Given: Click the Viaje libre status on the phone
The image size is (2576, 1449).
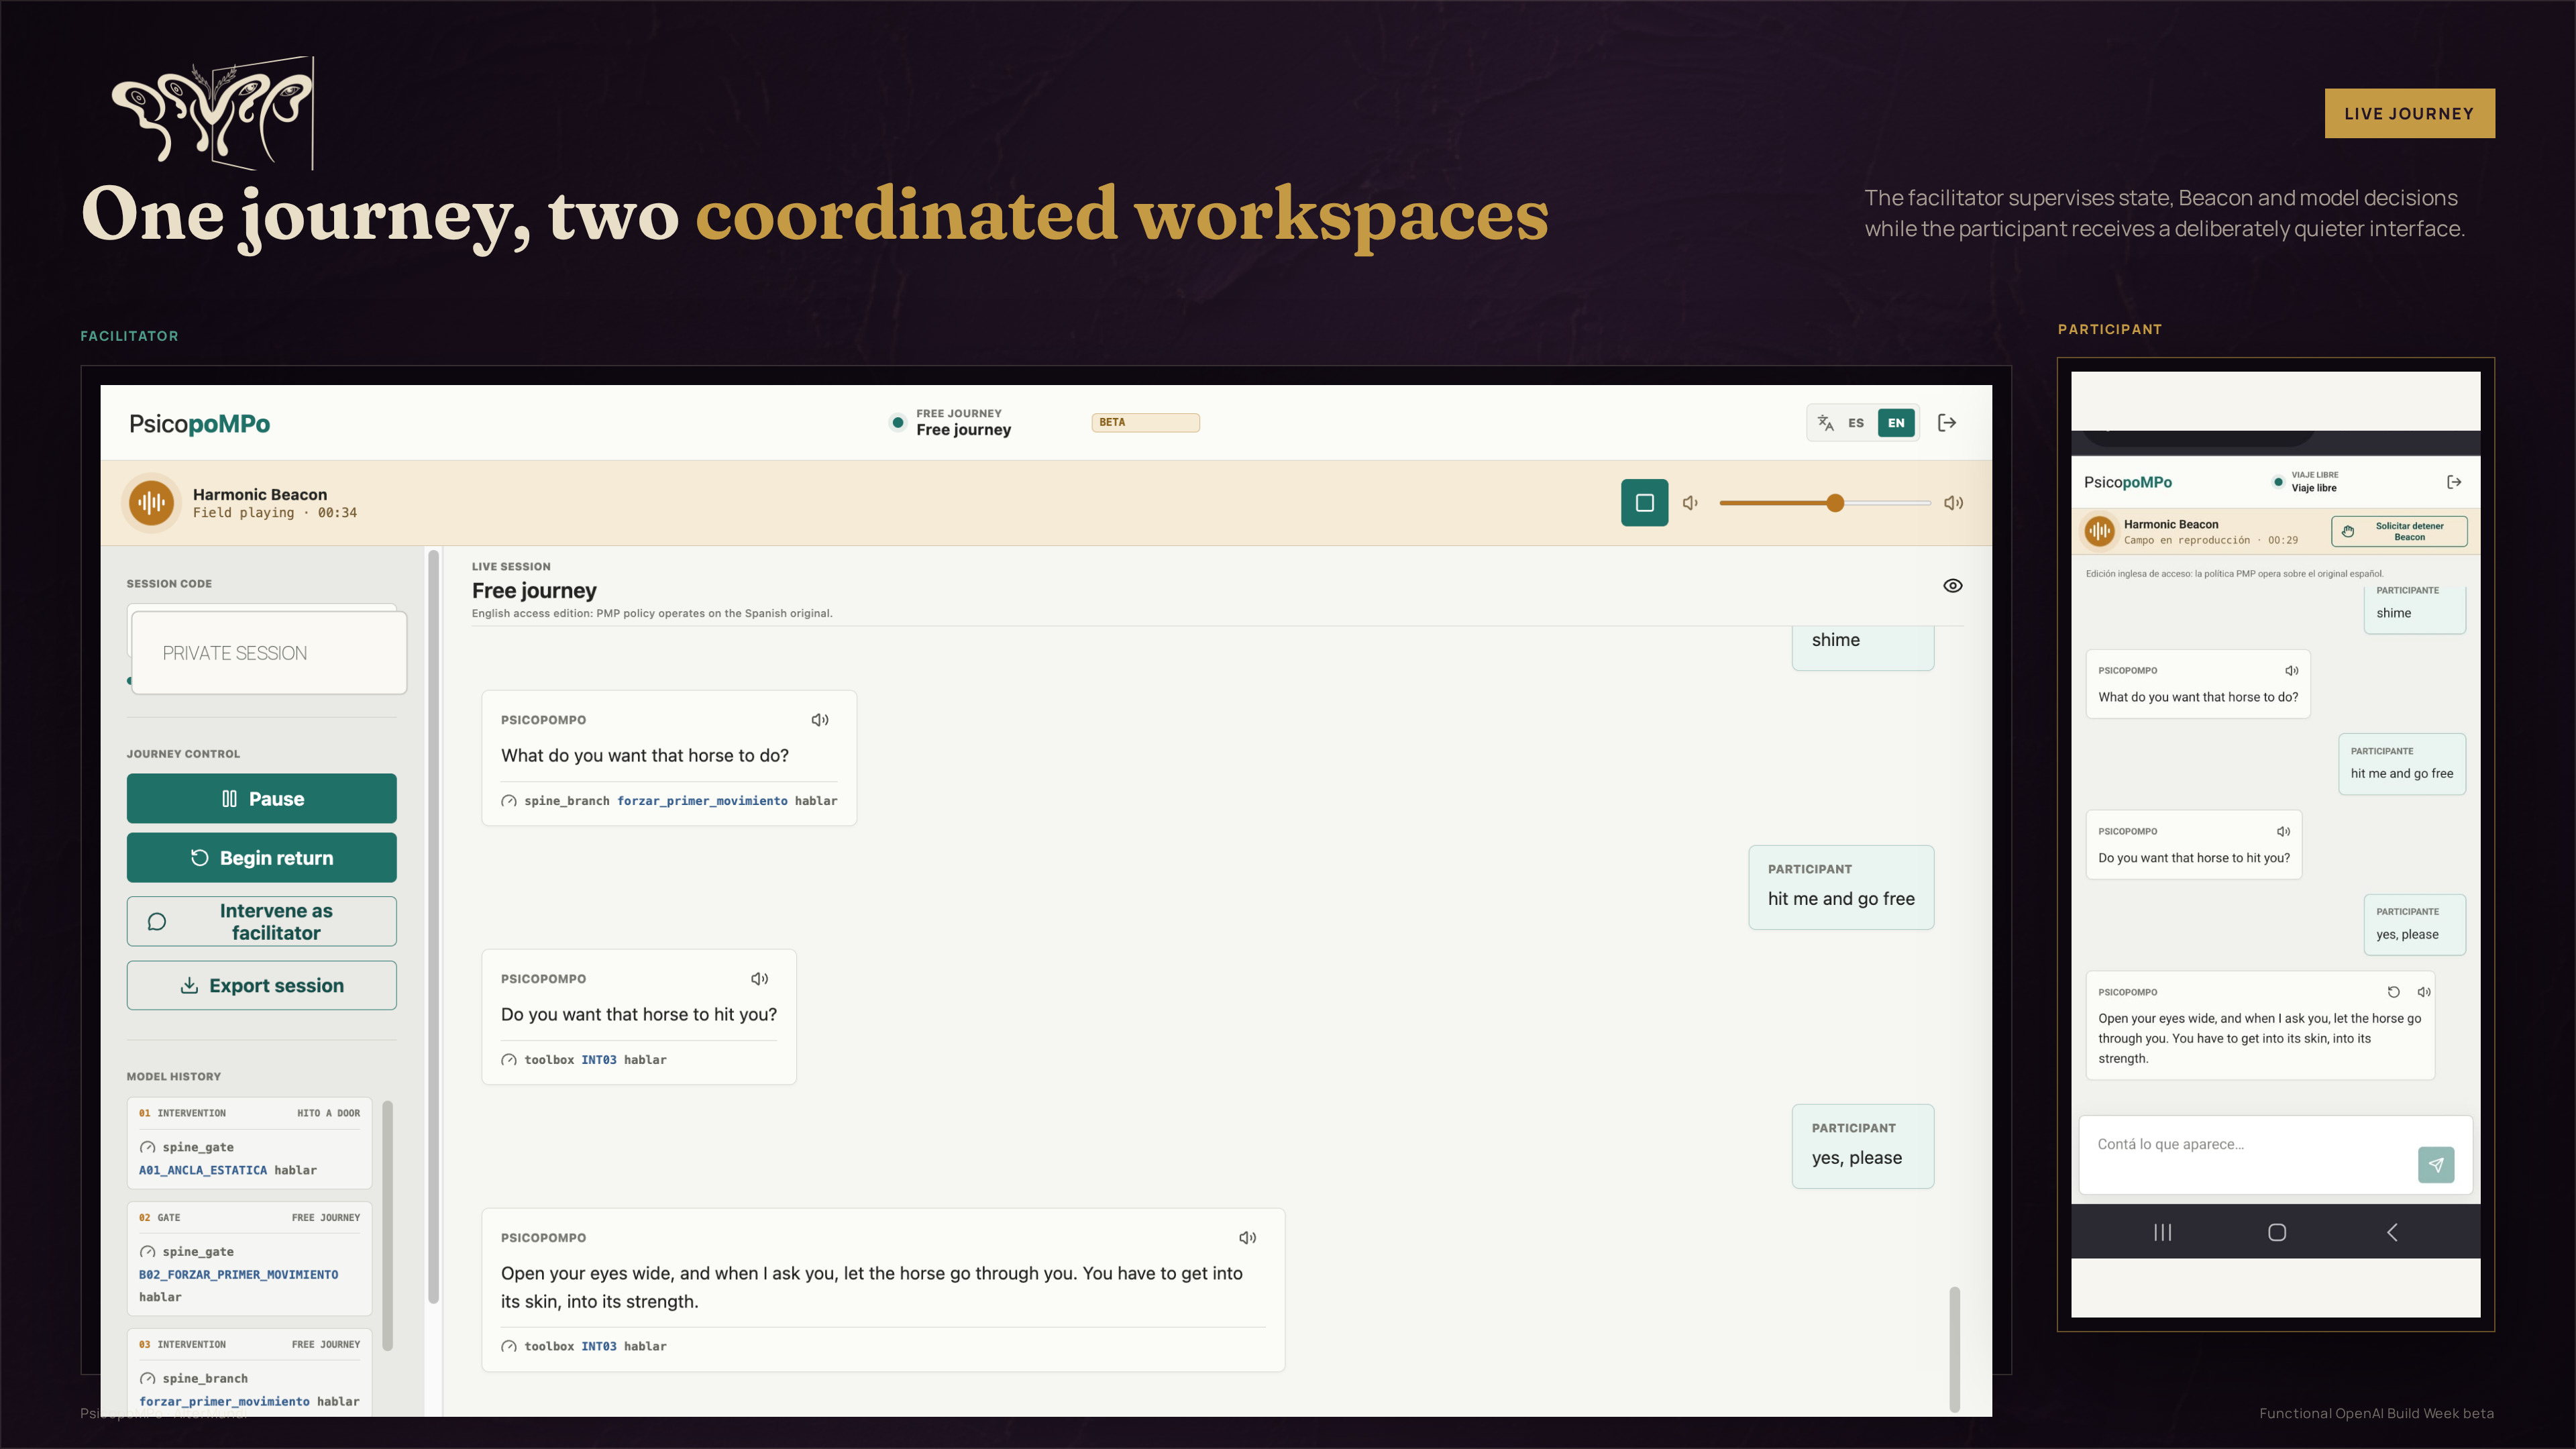Looking at the screenshot, I should click(x=2306, y=482).
